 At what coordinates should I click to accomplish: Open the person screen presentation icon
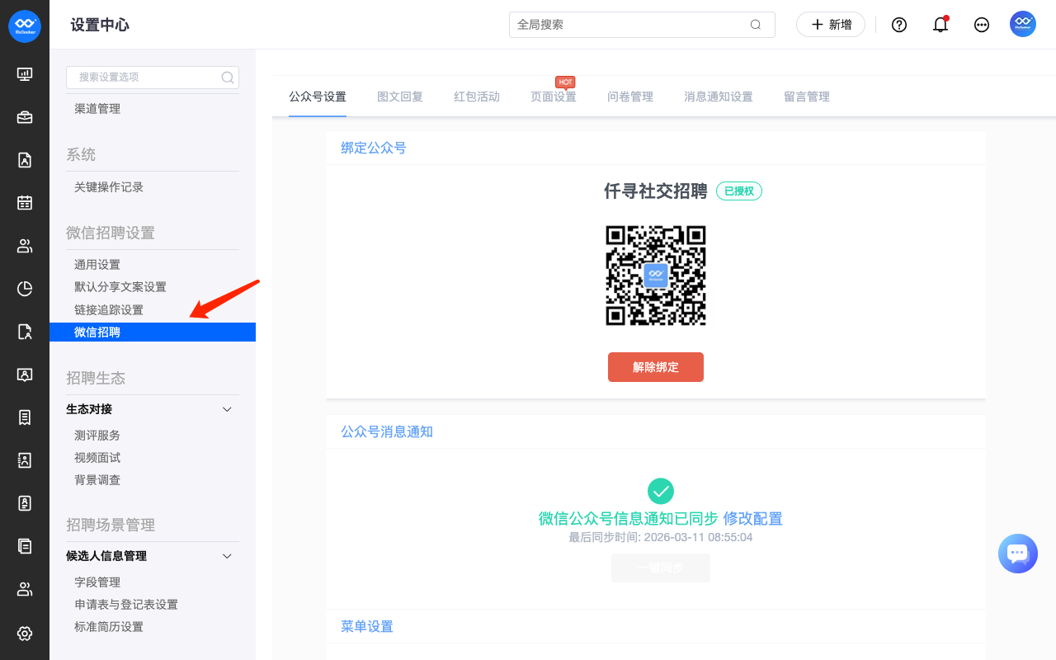pyautogui.click(x=25, y=375)
